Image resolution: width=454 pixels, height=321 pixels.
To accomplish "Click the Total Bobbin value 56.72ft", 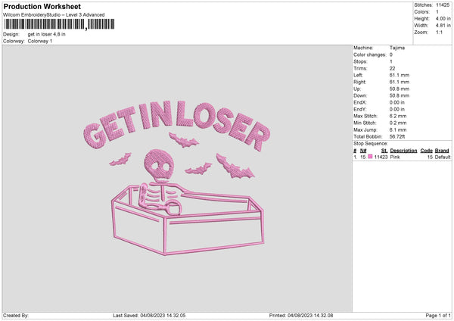I will click(x=397, y=136).
